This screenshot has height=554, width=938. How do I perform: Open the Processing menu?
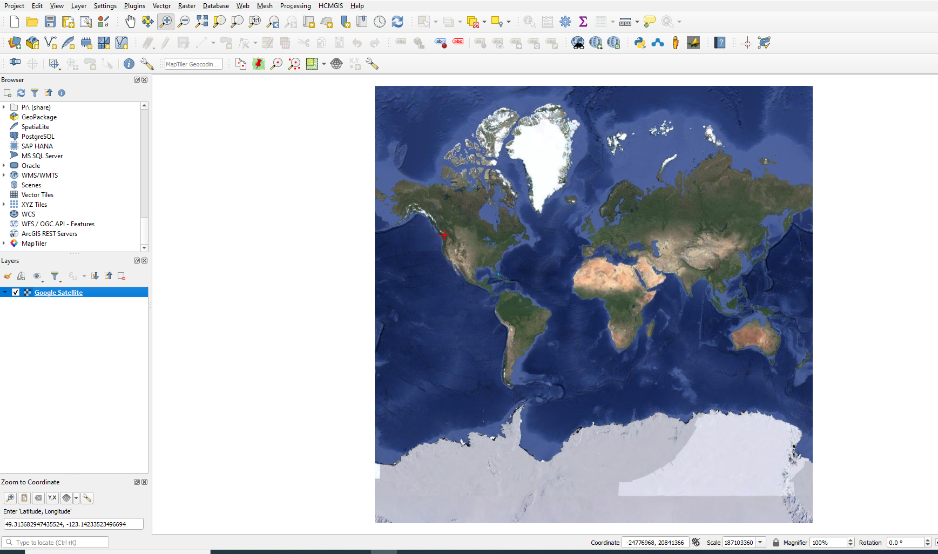(295, 6)
